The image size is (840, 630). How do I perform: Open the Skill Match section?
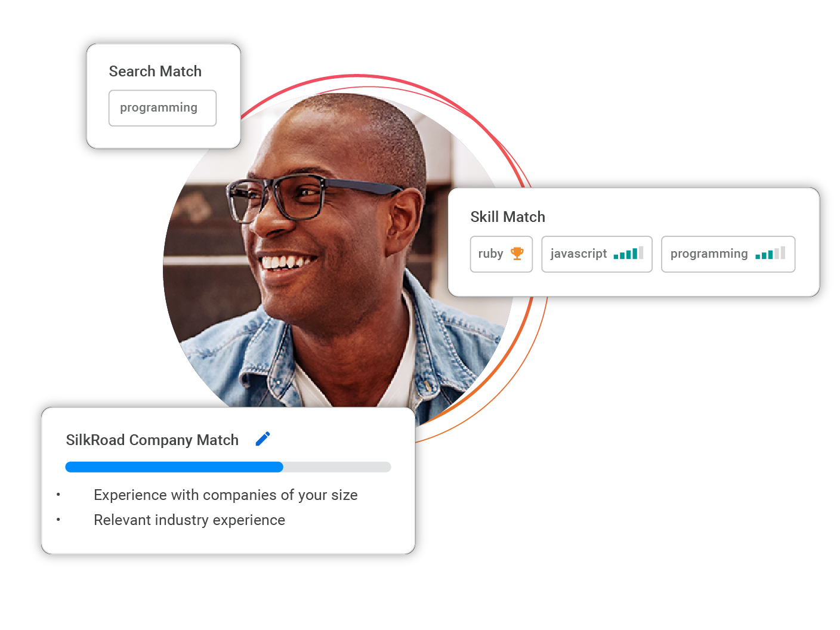pos(507,217)
